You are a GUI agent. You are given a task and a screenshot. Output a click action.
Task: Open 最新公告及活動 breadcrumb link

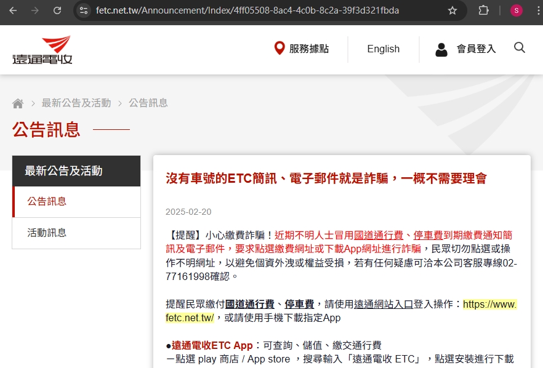[76, 103]
